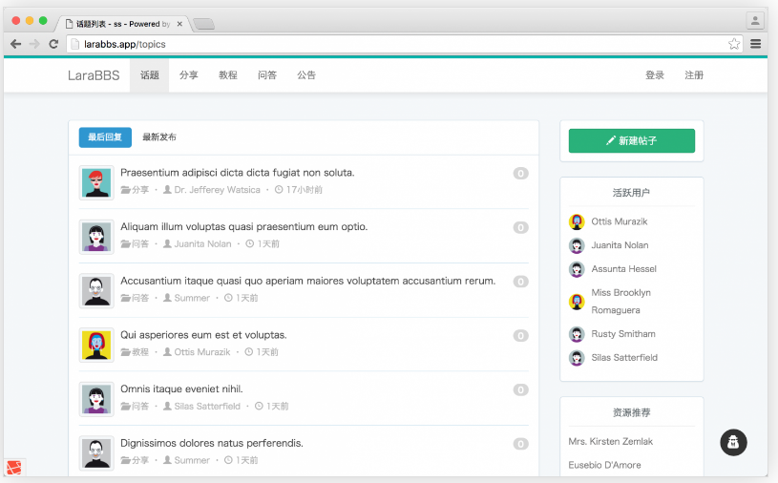
Task: Click author Summer under Accusantium itaque topic
Action: coord(186,298)
